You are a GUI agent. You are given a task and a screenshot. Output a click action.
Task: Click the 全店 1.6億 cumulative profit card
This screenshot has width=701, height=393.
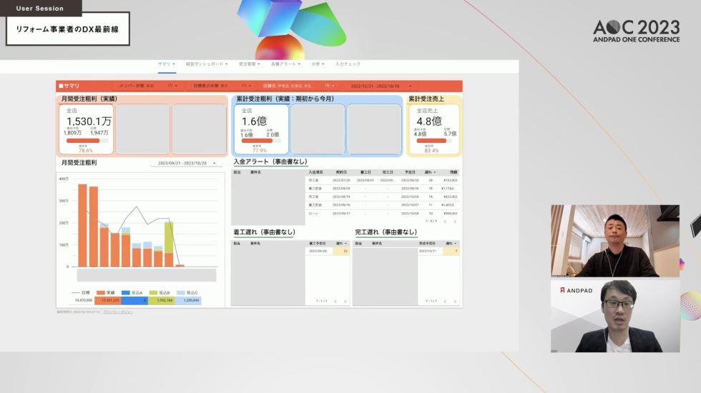(262, 129)
